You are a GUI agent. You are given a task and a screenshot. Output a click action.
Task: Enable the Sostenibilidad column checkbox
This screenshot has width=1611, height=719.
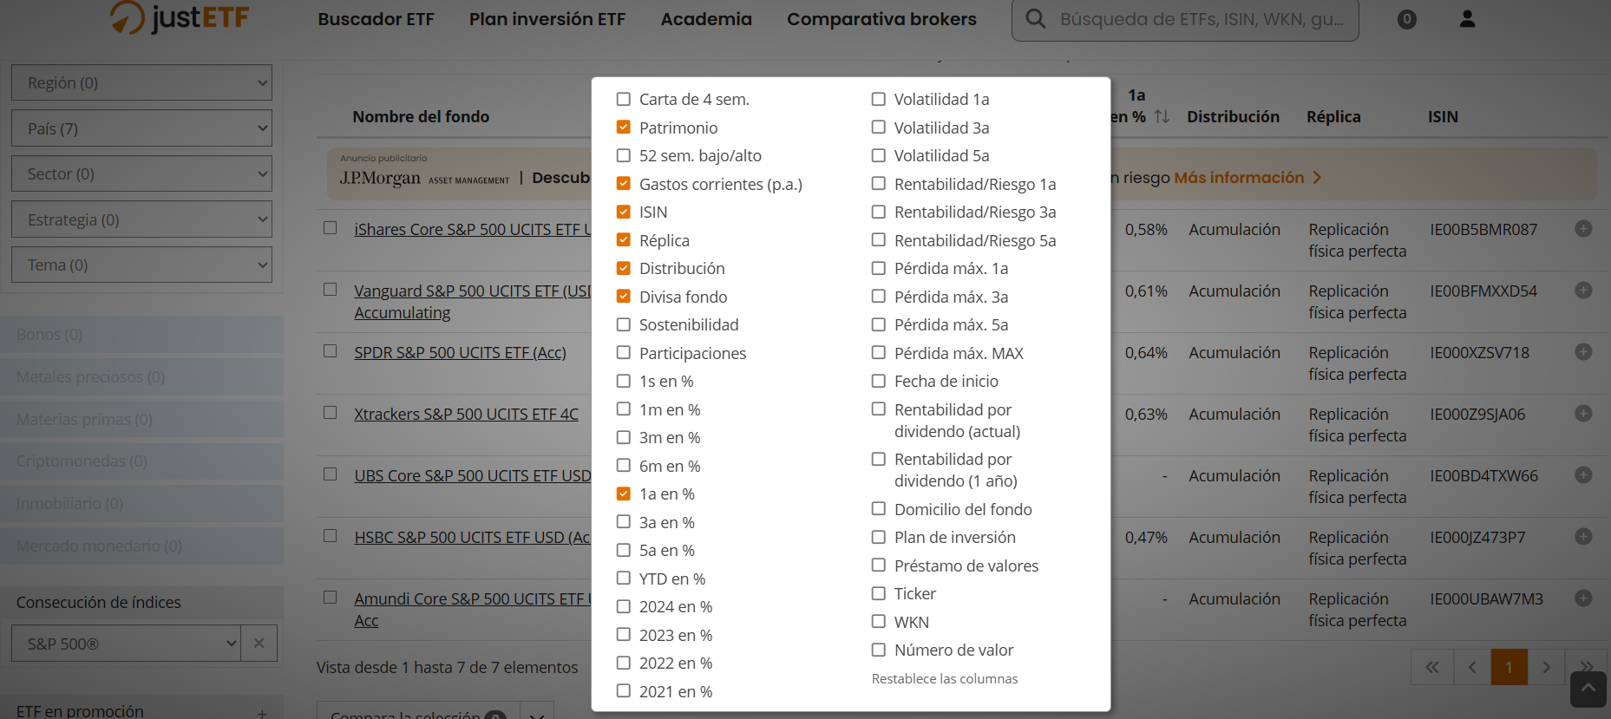pyautogui.click(x=624, y=324)
